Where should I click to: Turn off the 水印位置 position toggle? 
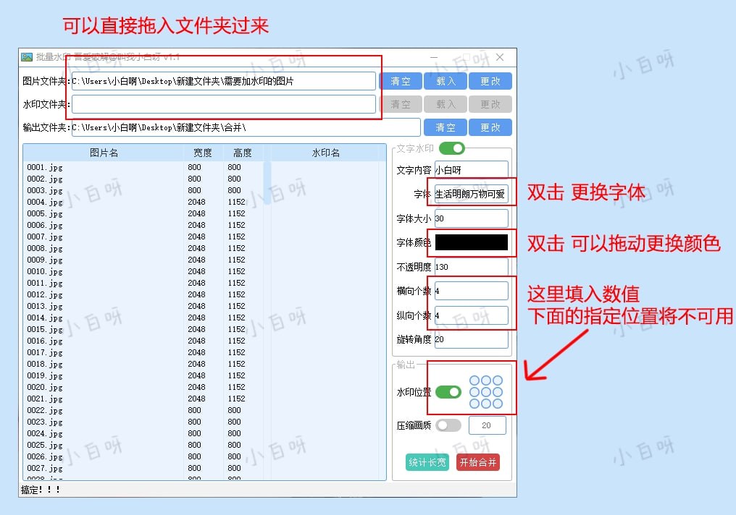coord(449,391)
